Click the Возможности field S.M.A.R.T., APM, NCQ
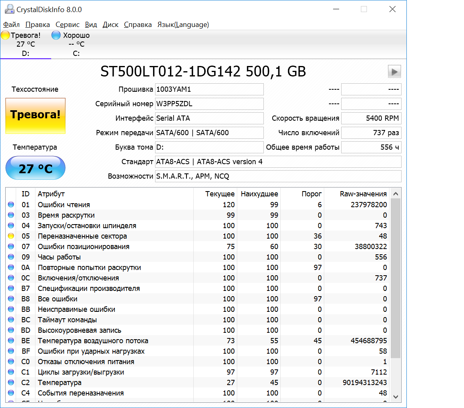 click(278, 176)
